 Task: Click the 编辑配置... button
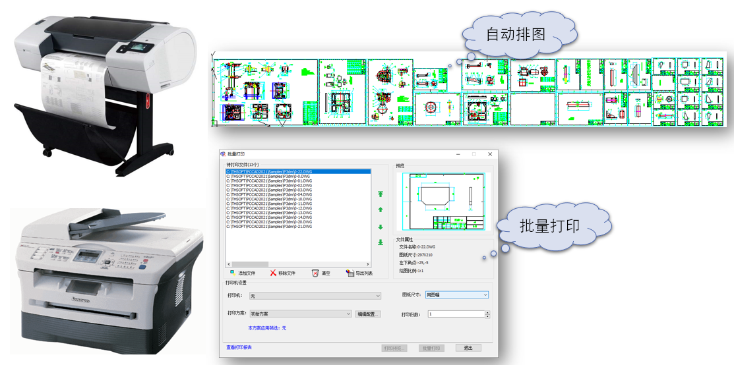[x=368, y=314]
